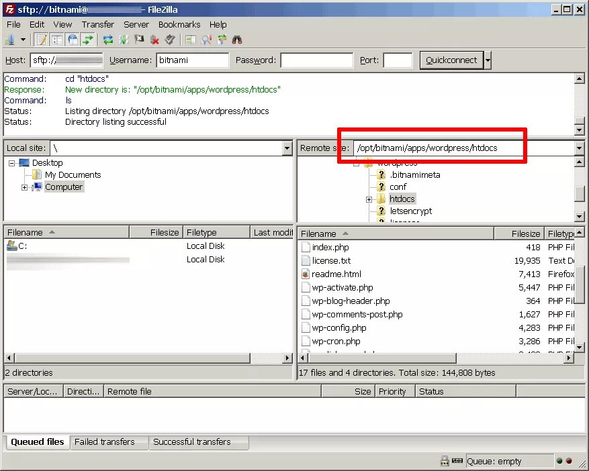589x471 pixels.
Task: Select My Documents in local tree
Action: point(73,175)
